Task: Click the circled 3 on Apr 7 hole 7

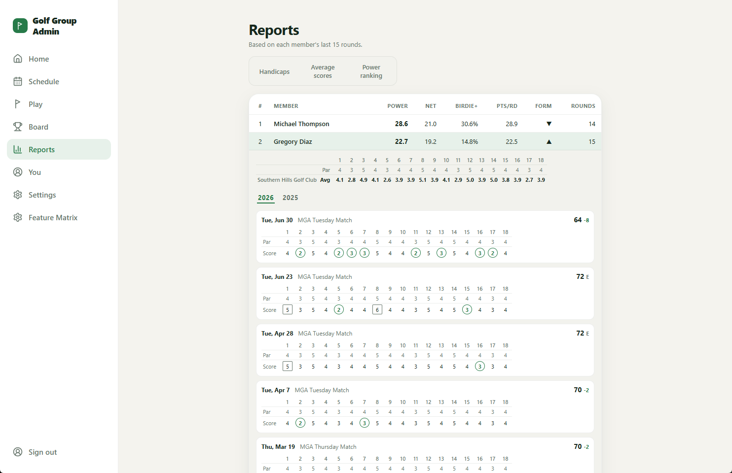Action: 365,423
